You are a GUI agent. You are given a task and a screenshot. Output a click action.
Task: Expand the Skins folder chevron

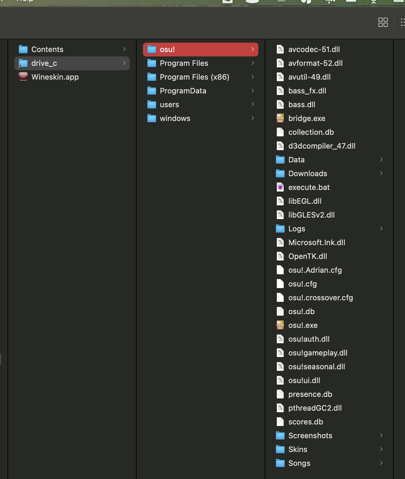tap(381, 449)
